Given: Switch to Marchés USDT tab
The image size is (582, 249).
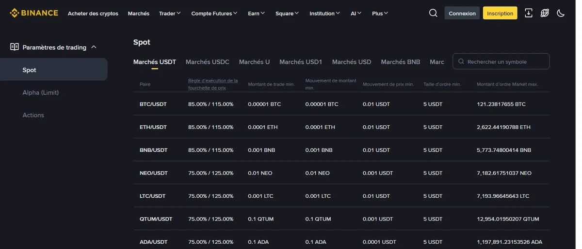Looking at the screenshot, I should [155, 62].
